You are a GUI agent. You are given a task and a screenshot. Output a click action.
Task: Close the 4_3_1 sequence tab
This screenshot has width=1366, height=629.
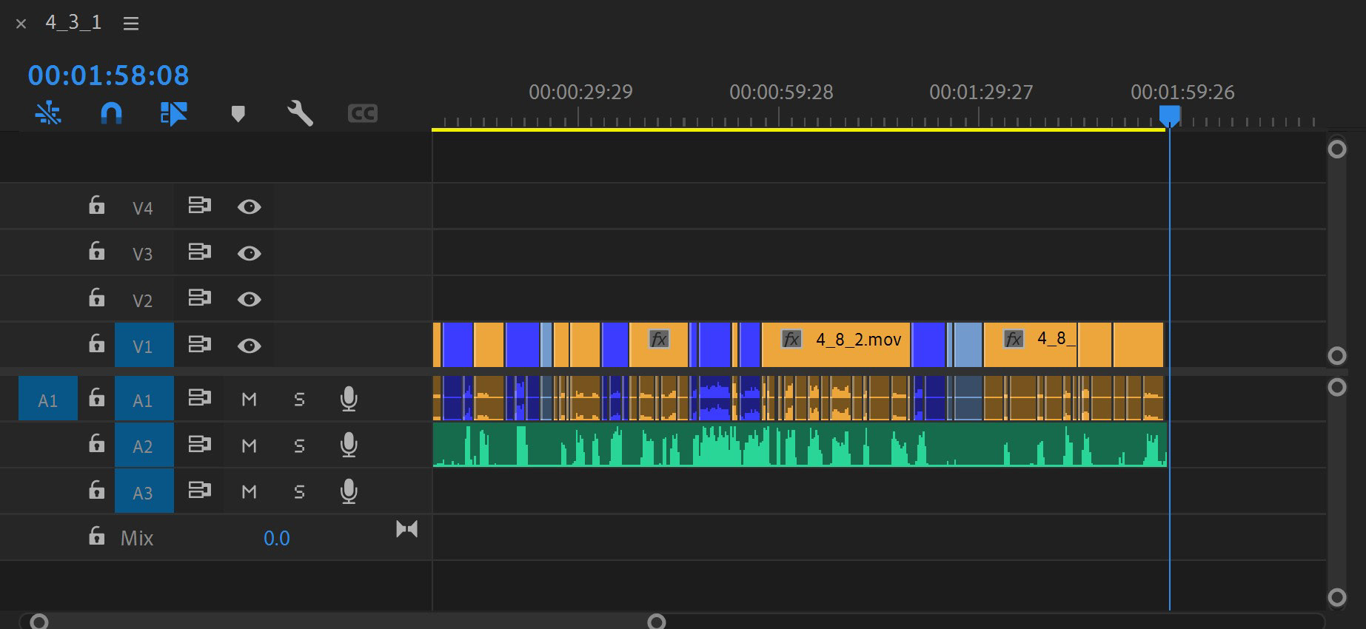(x=21, y=24)
